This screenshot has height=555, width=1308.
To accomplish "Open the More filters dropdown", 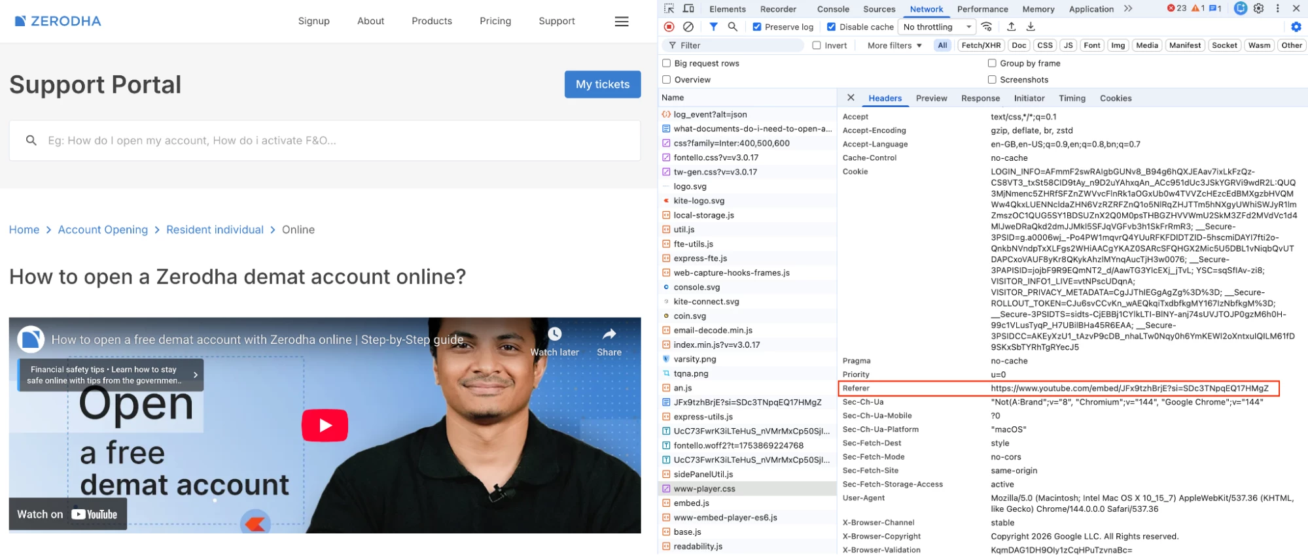I will pos(894,45).
